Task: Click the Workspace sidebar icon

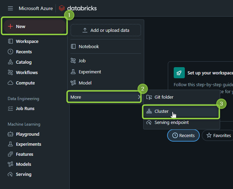Action: [x=10, y=41]
